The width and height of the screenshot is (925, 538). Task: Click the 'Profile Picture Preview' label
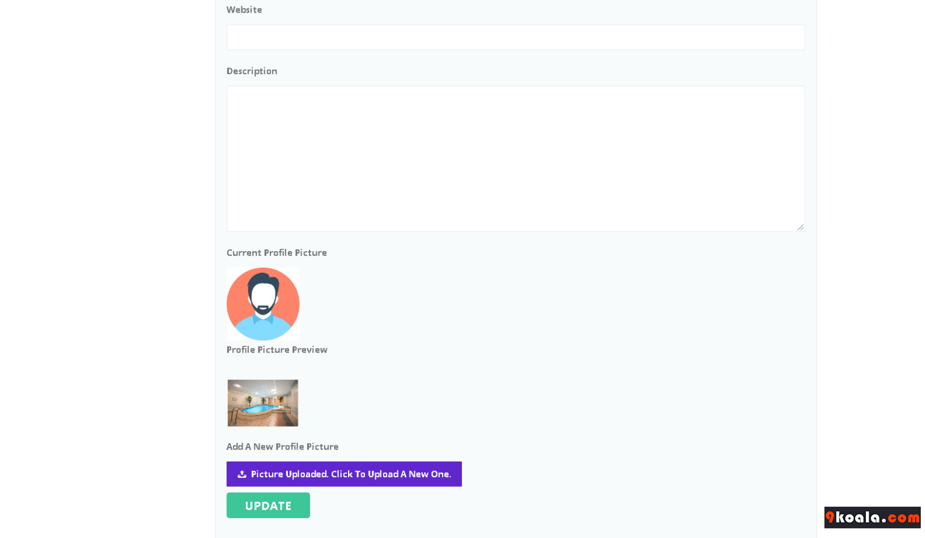coord(276,350)
